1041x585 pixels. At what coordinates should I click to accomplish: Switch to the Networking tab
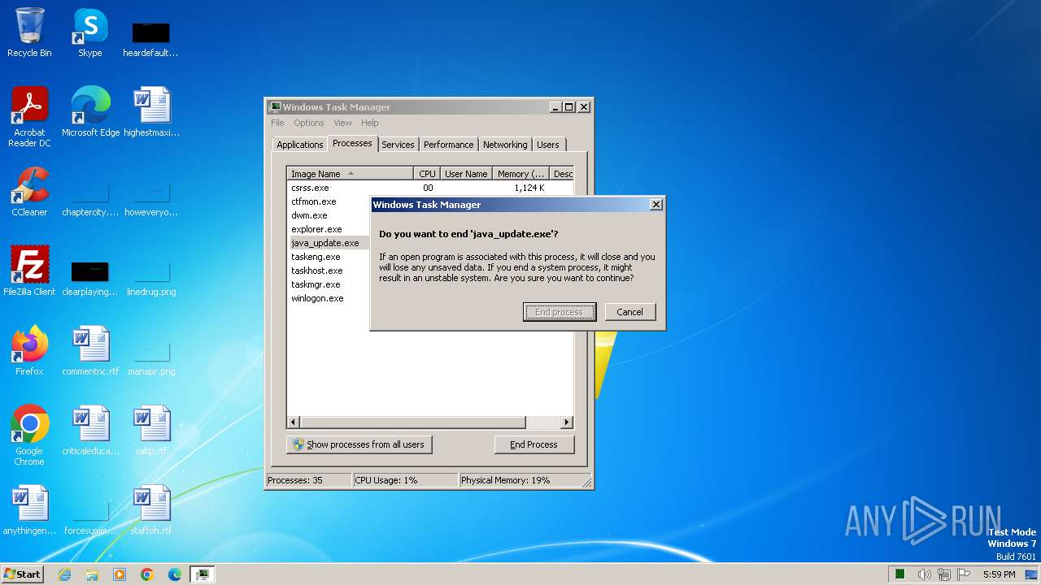[505, 145]
